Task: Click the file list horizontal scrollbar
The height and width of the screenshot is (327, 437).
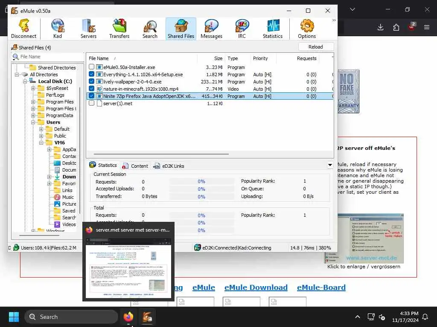Action: tap(161, 154)
